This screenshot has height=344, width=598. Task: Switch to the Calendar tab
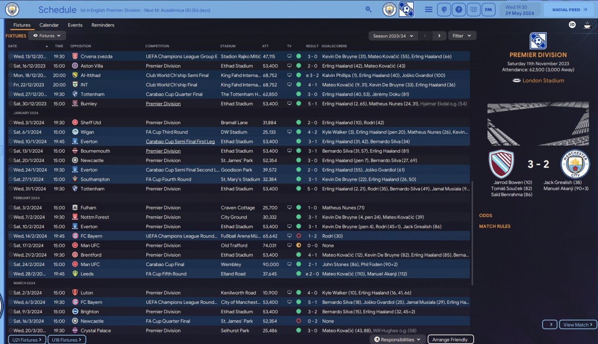[49, 25]
